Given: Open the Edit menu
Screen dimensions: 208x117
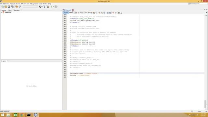Looking at the screenshot, I should coord(4,4).
